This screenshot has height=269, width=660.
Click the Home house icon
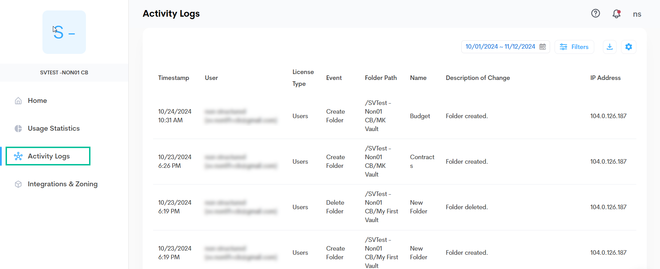(18, 101)
